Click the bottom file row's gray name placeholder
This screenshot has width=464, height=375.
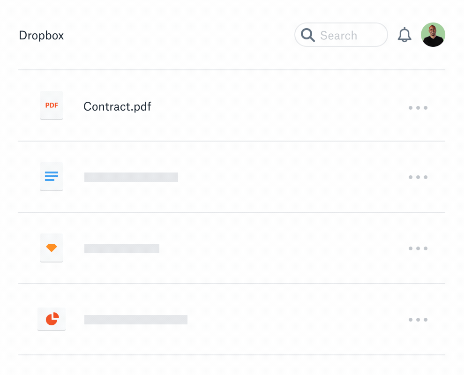[x=135, y=319]
